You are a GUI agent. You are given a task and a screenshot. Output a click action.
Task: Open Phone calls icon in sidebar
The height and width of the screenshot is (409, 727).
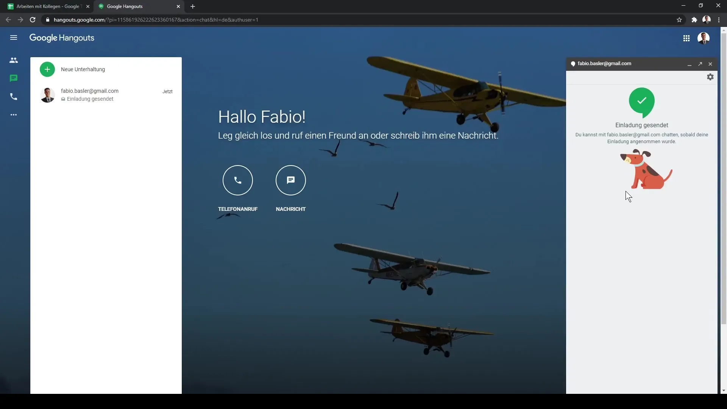(x=14, y=97)
